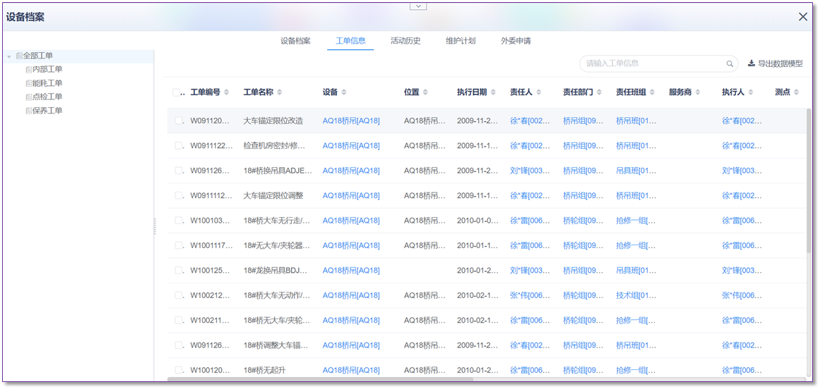The height and width of the screenshot is (389, 820).
Task: Click the sort icon on 设备 column
Action: click(x=344, y=92)
